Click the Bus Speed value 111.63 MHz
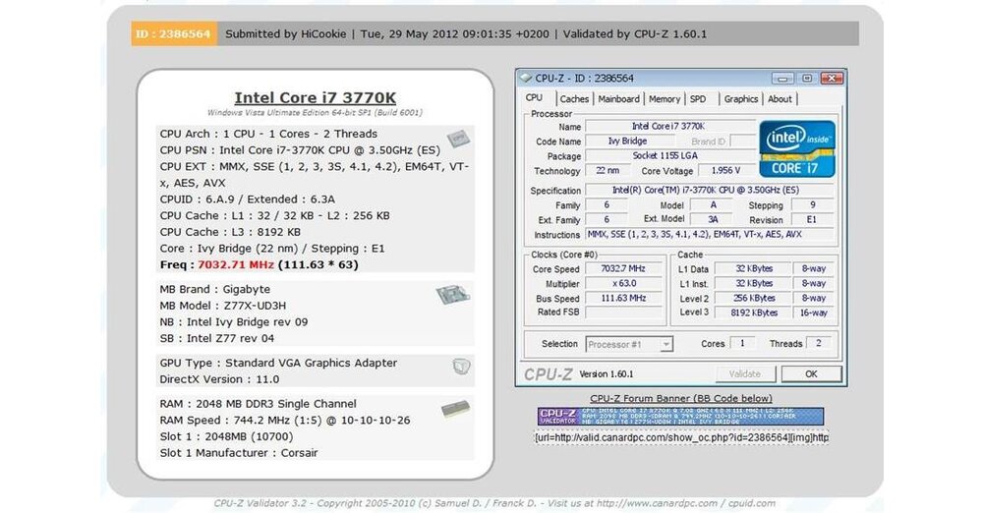This screenshot has height=513, width=983. 623,298
